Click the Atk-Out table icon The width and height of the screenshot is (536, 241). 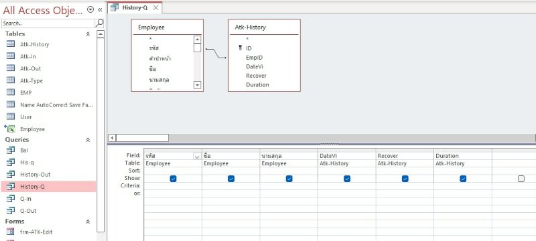[11, 68]
